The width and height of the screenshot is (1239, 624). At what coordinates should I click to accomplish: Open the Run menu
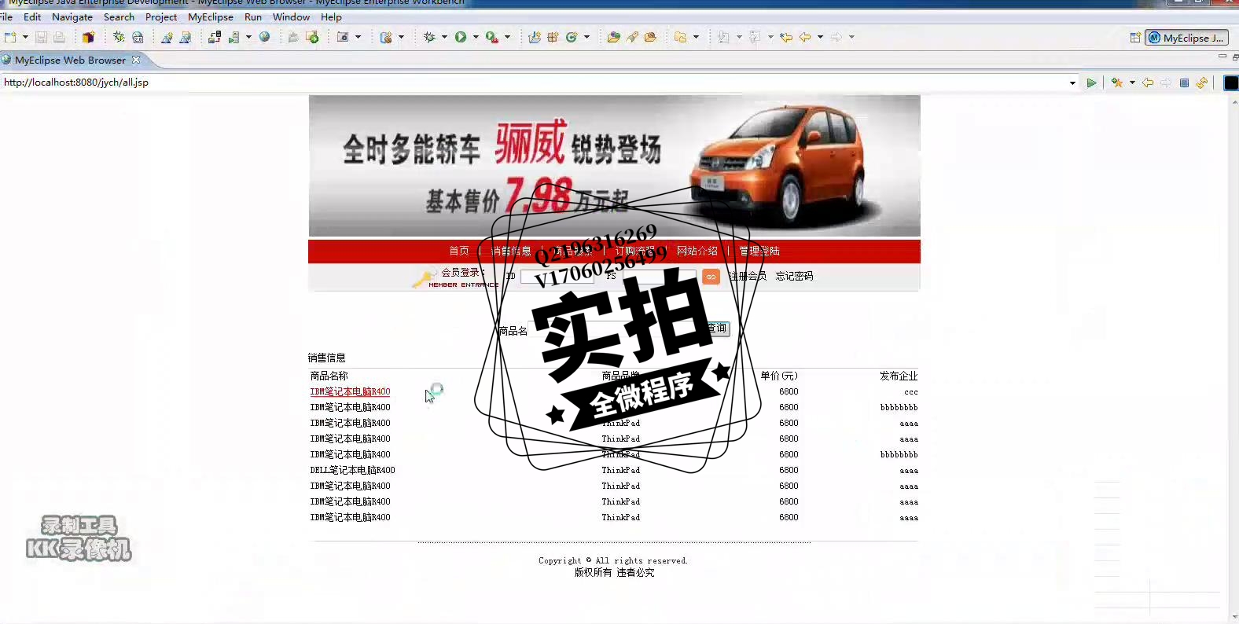253,17
